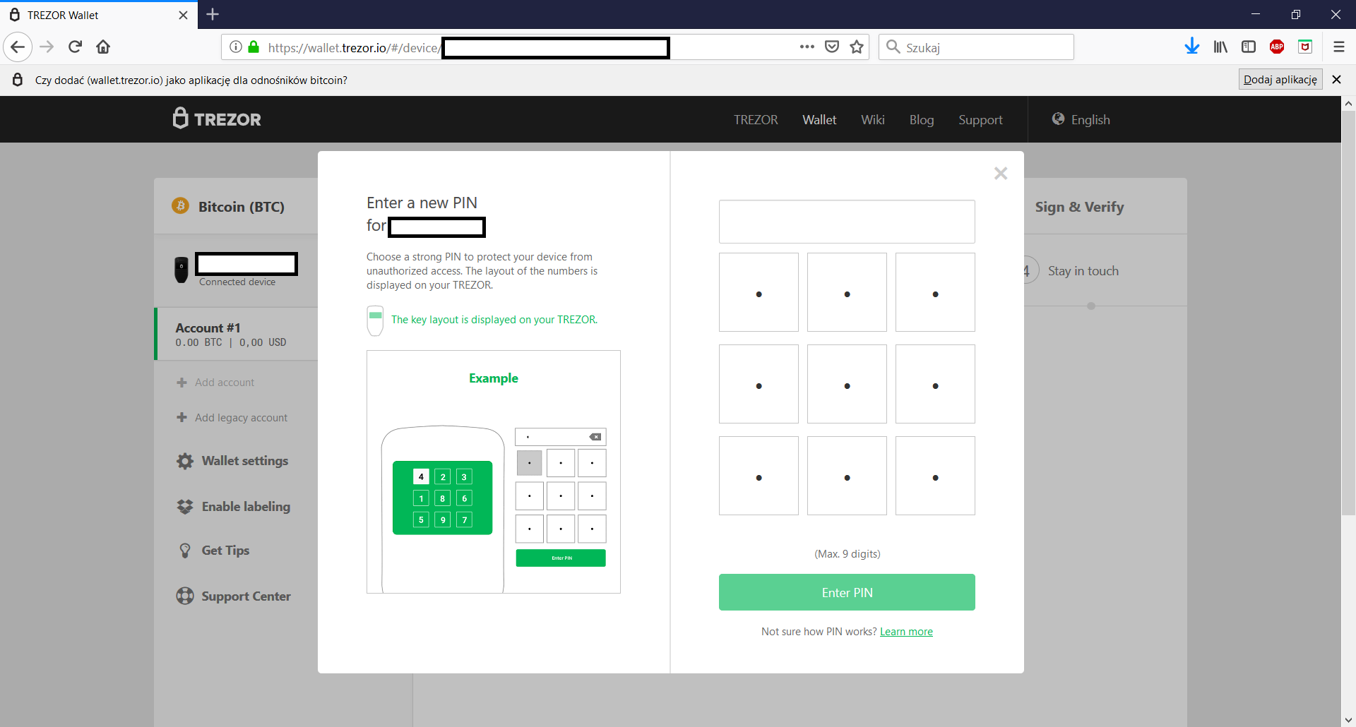This screenshot has width=1356, height=727.
Task: Open the page actions three-dots menu
Action: [x=807, y=47]
